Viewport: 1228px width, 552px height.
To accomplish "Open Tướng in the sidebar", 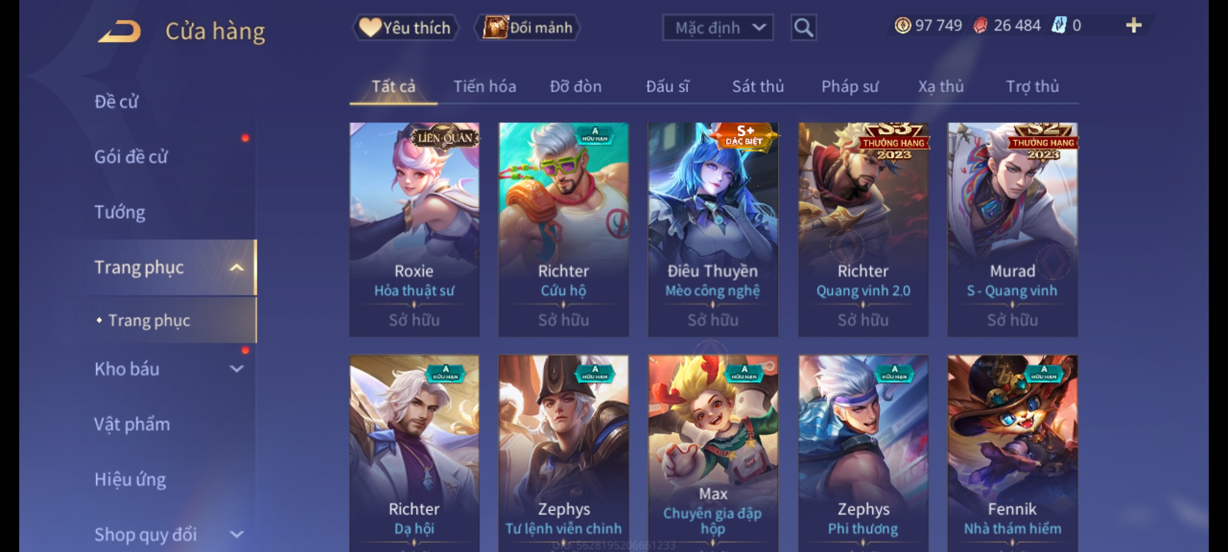I will point(120,212).
